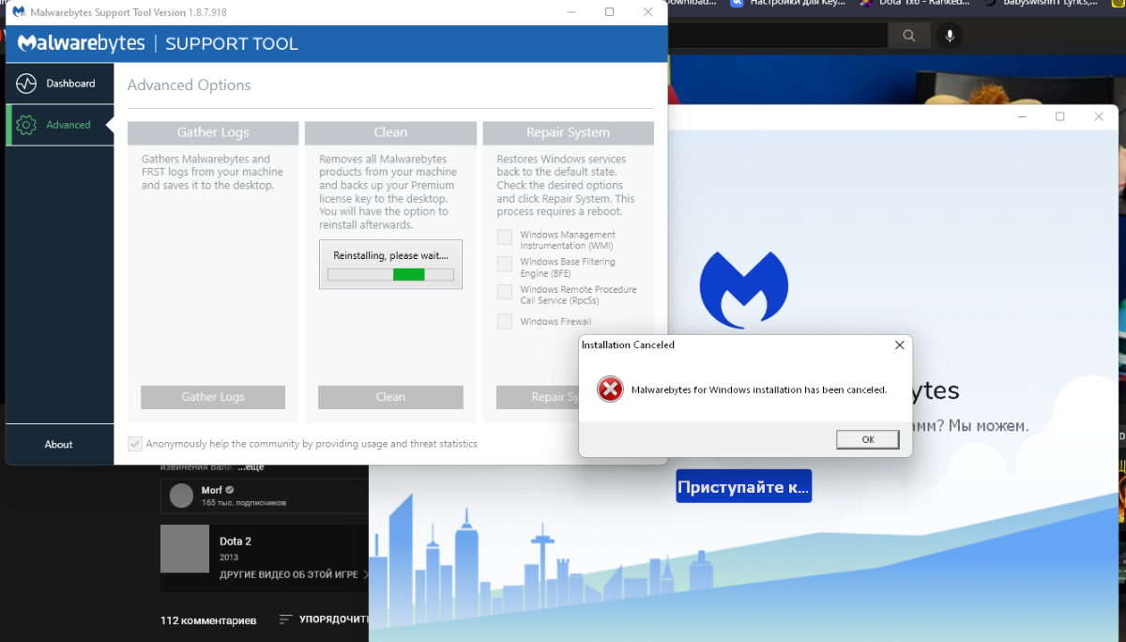Click the 'Repair System' column header

click(569, 132)
